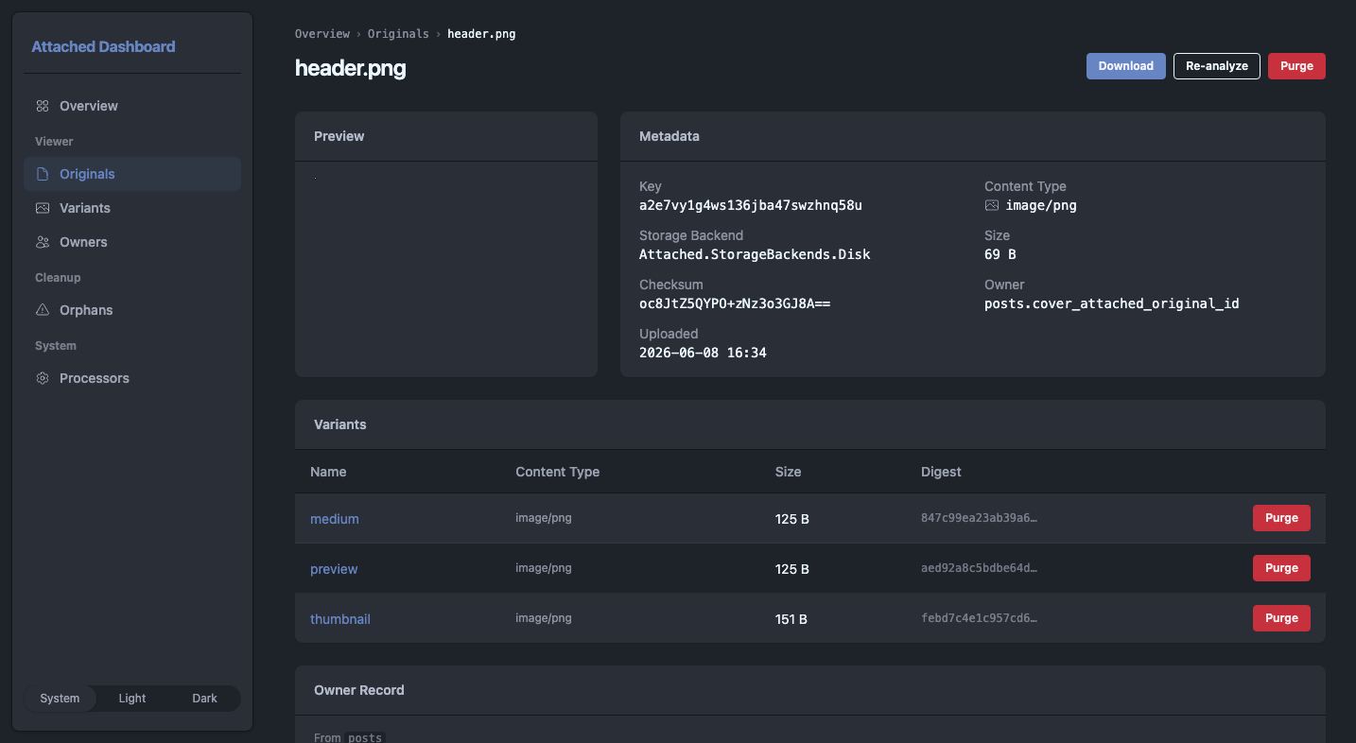Click the Orphans warning triangle icon
Viewport: 1356px width, 743px height.
[43, 310]
